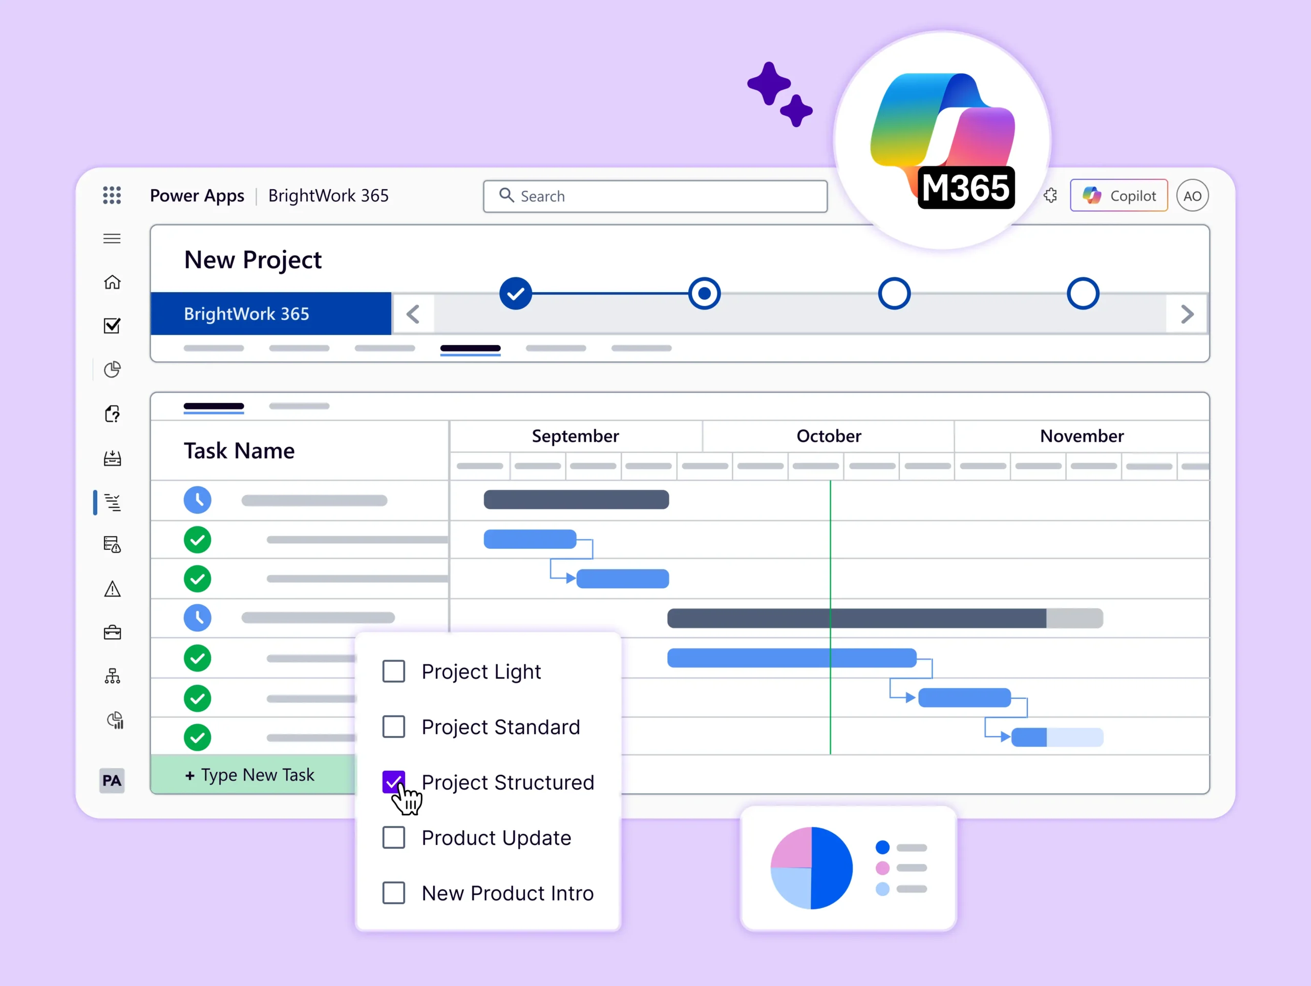Check the Project Light checkbox

coord(393,671)
